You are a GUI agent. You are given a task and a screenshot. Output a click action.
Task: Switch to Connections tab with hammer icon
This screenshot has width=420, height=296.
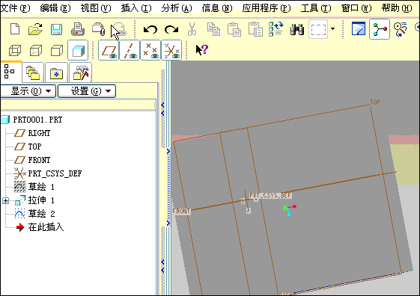point(80,73)
